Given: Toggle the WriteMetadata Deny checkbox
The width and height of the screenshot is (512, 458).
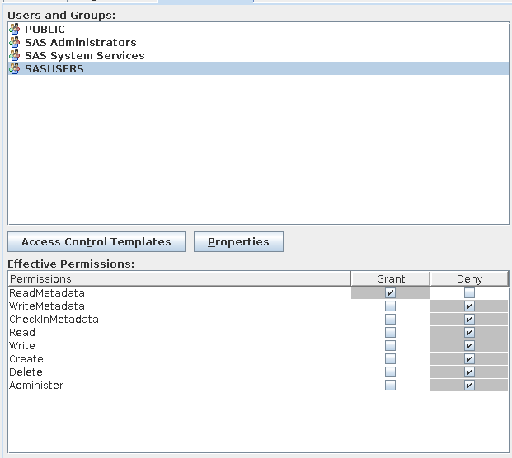Looking at the screenshot, I should pos(469,306).
